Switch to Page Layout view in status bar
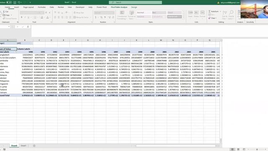The width and height of the screenshot is (268, 151). 238,149
